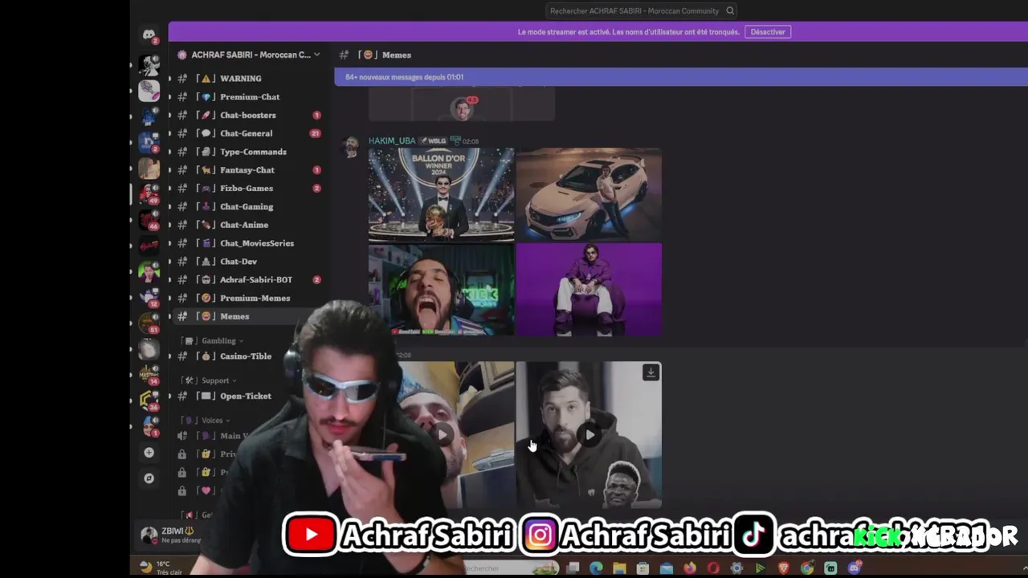Open Brave browser from the taskbar
Screen dimensions: 1028x578
(784, 568)
